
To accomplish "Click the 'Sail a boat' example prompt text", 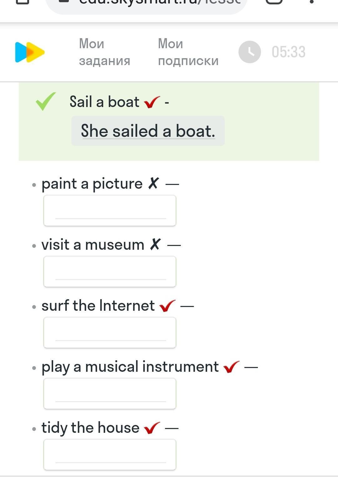I will pos(104,102).
